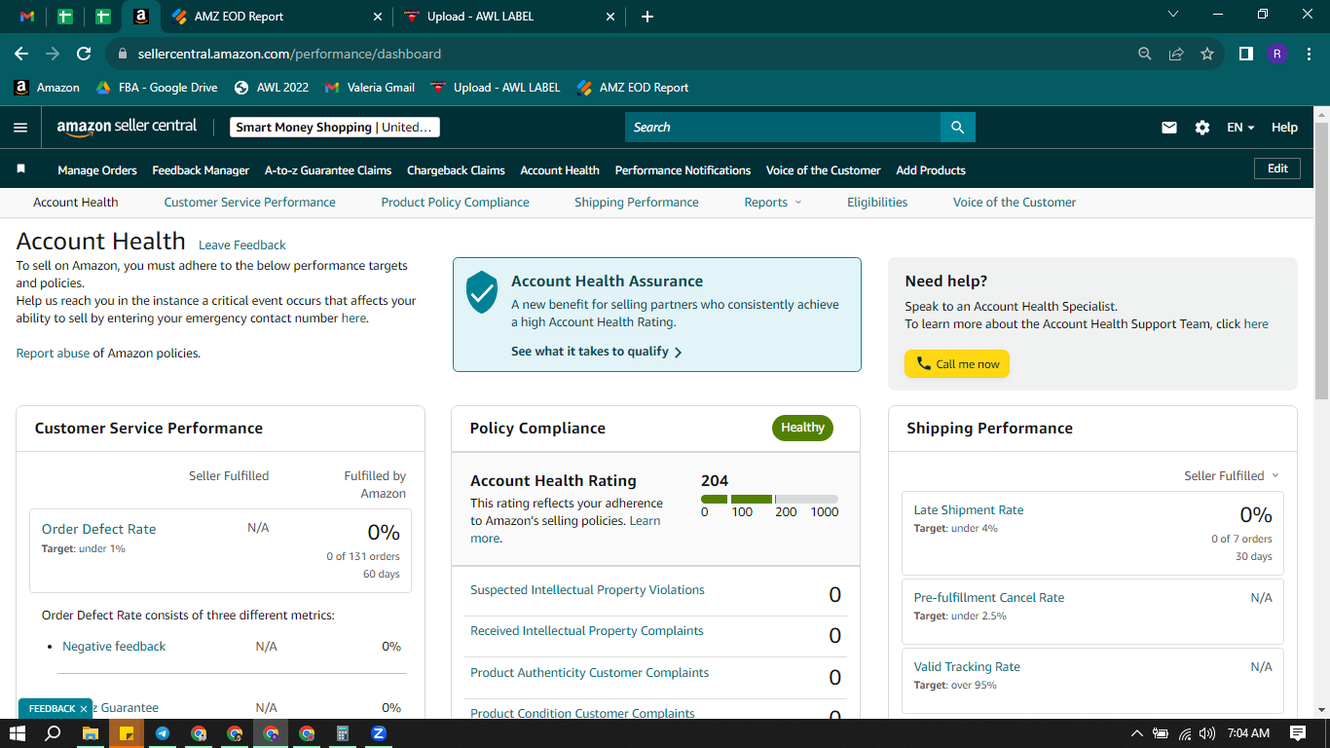1330x748 pixels.
Task: Expand the Seller Fulfilled shipping dropdown
Action: [x=1232, y=475]
